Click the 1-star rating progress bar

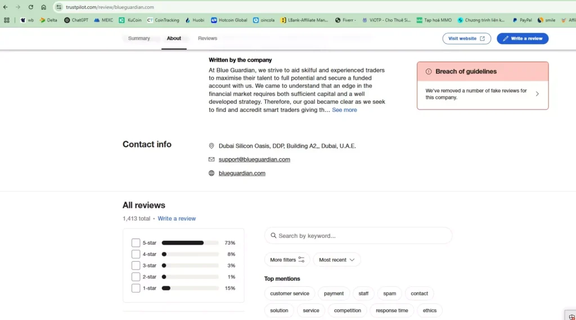[190, 288]
